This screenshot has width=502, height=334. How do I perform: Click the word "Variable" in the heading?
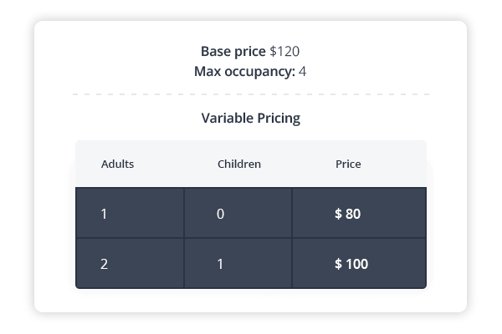pyautogui.click(x=227, y=118)
